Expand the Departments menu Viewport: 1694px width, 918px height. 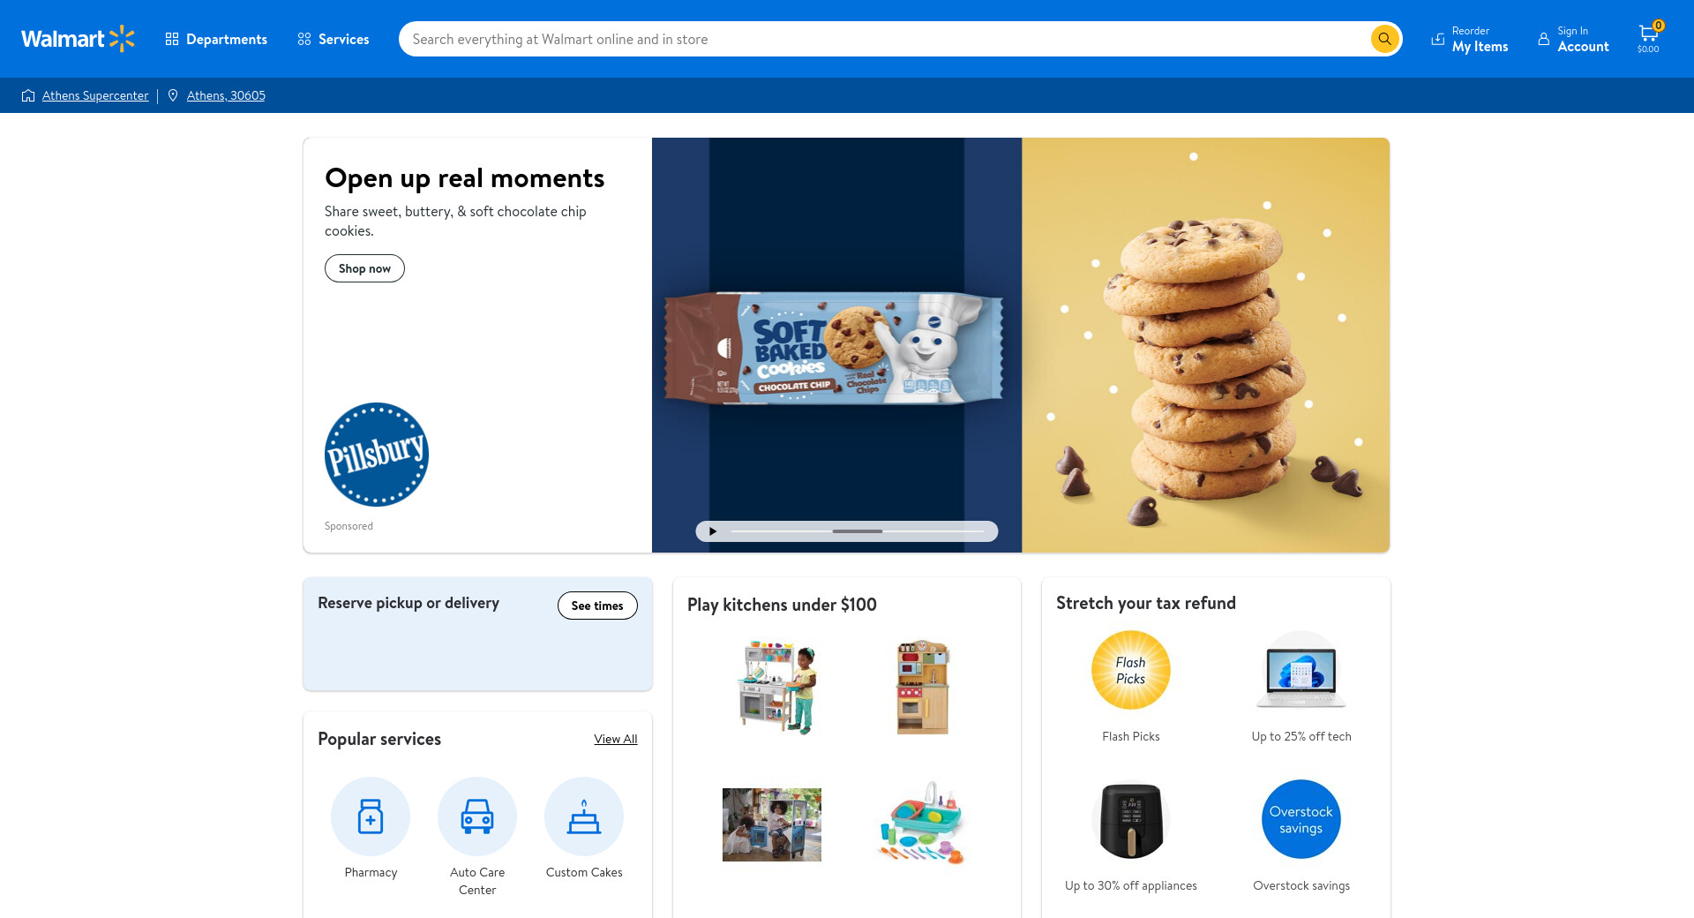pos(216,39)
